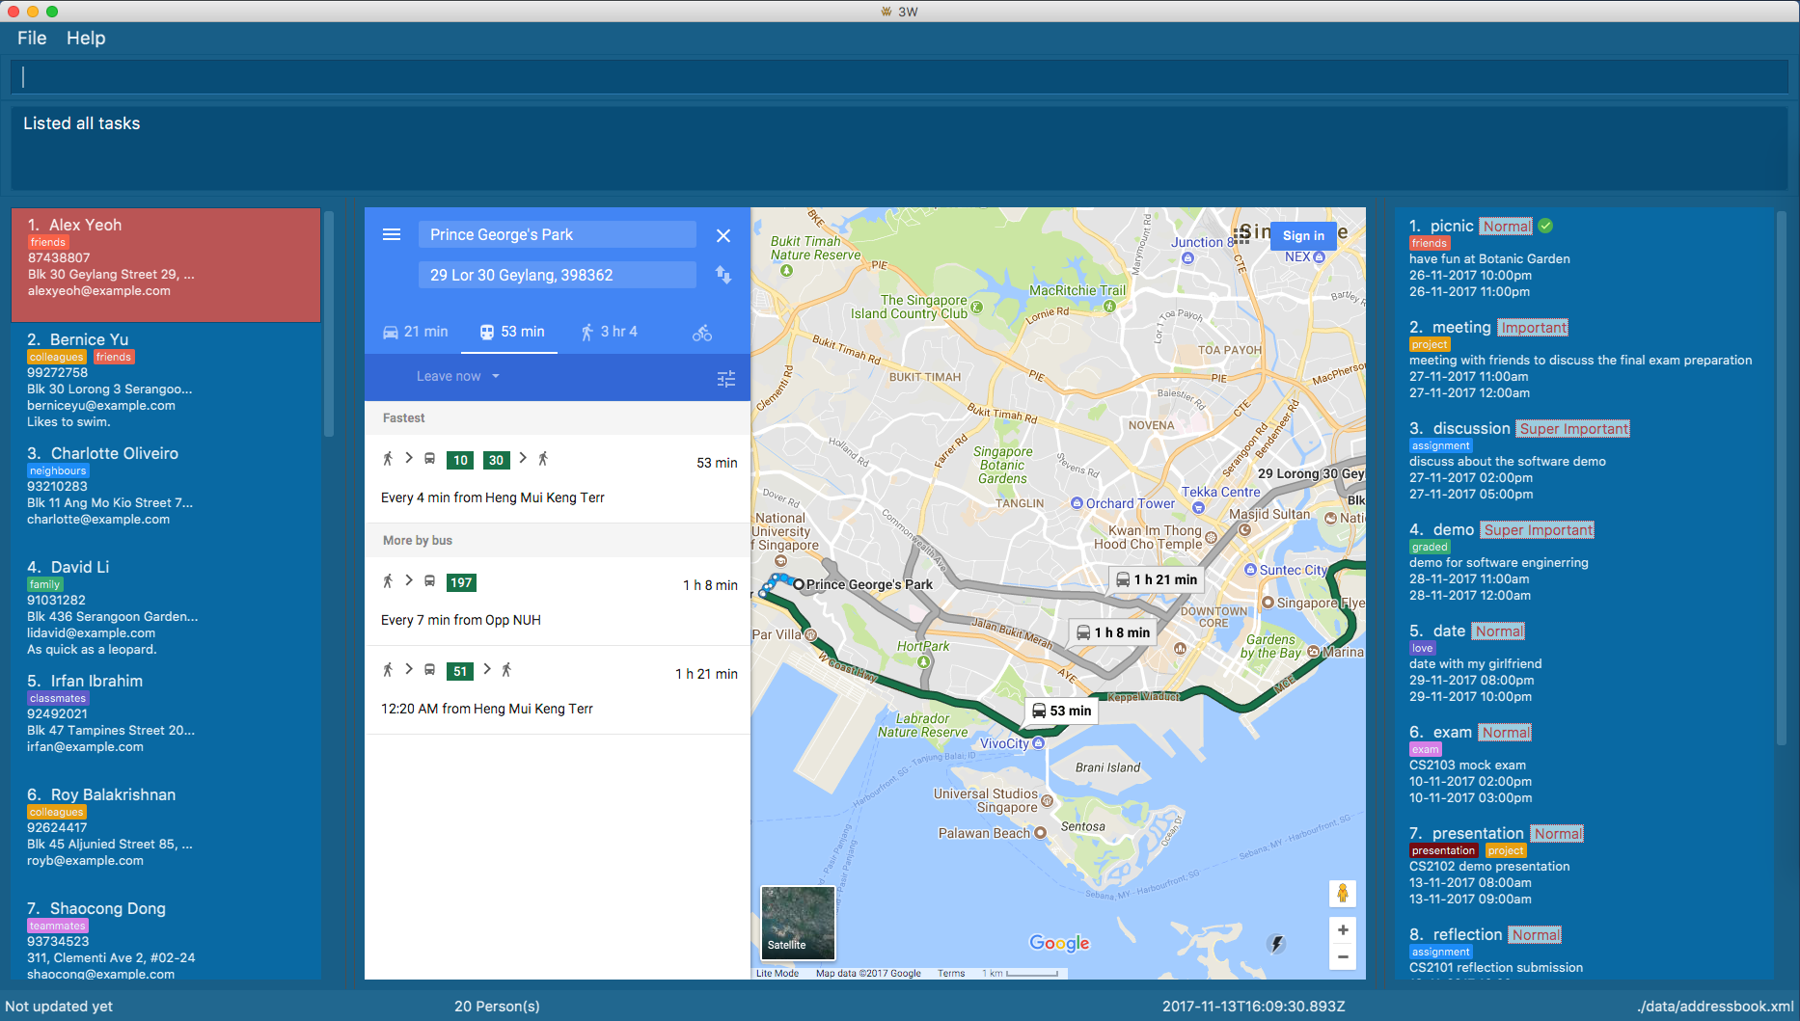Select the exam task
The height and width of the screenshot is (1021, 1800).
tap(1582, 764)
